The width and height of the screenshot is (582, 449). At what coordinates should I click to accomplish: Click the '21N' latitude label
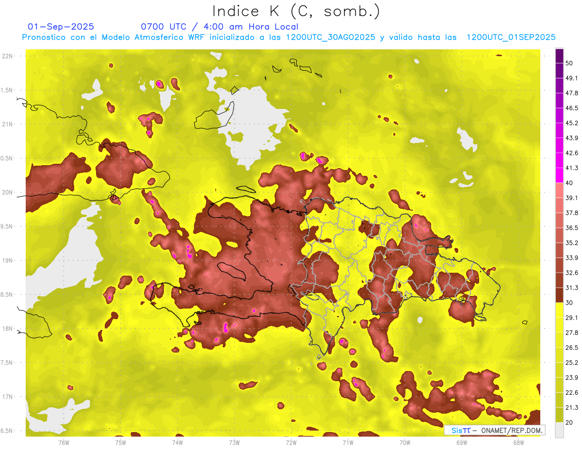pos(7,124)
